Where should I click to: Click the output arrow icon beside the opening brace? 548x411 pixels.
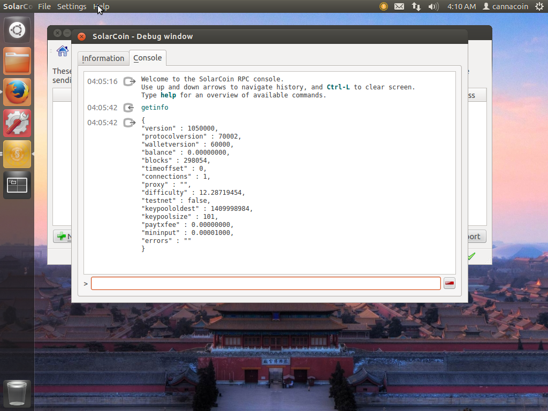pyautogui.click(x=130, y=123)
